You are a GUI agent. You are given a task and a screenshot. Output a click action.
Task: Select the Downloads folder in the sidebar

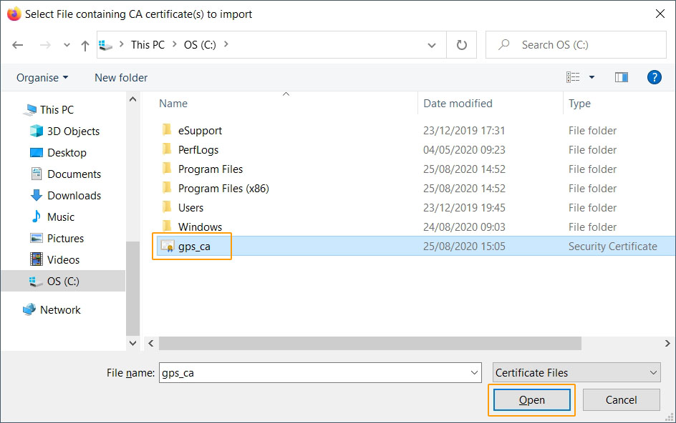coord(74,196)
